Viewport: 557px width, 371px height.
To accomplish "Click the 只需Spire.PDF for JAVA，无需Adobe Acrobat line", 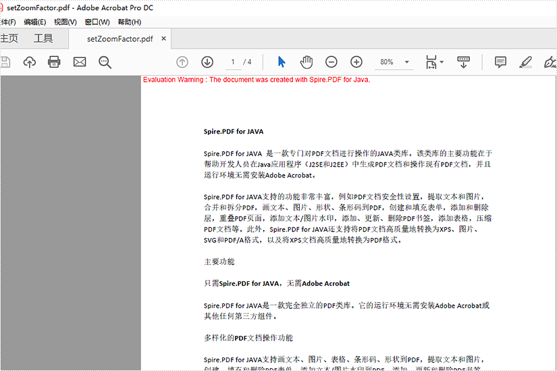I will (277, 284).
